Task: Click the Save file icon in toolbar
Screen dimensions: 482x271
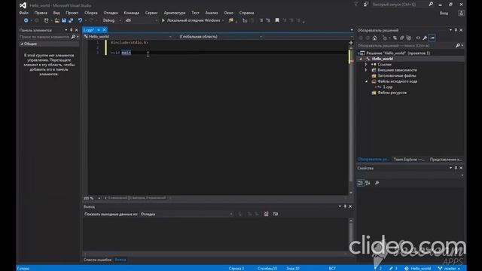Action: pyautogui.click(x=64, y=20)
